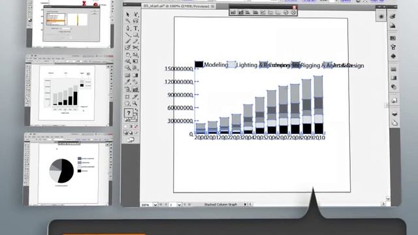This screenshot has width=418, height=235.
Task: Select the Symbol Sprayer tool
Action: [x=128, y=89]
